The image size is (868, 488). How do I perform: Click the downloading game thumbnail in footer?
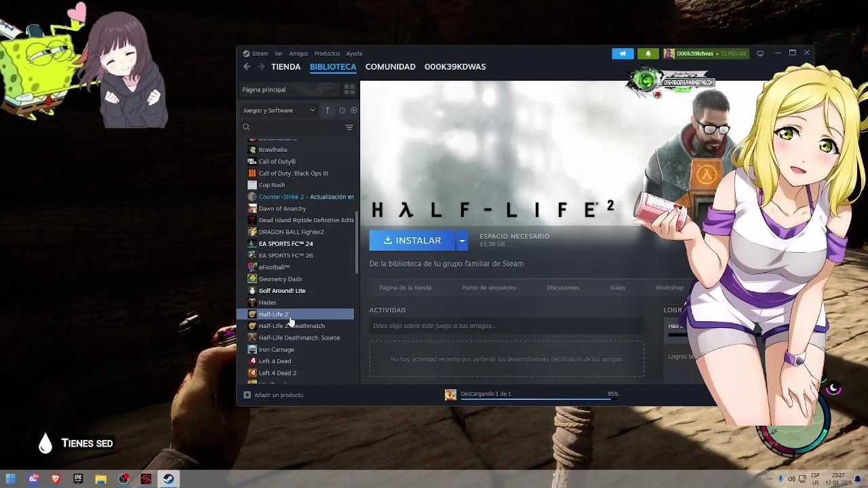(450, 394)
